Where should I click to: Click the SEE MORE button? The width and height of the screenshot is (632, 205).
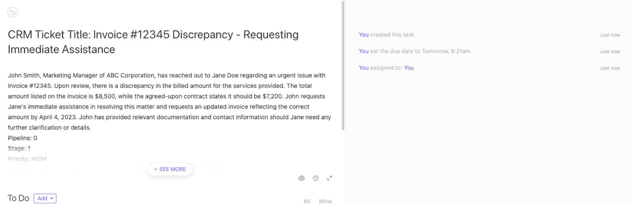(169, 169)
